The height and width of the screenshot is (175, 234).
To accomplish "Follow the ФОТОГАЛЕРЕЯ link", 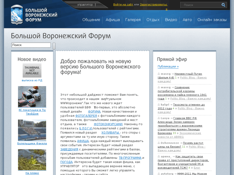I will pos(86,116).
